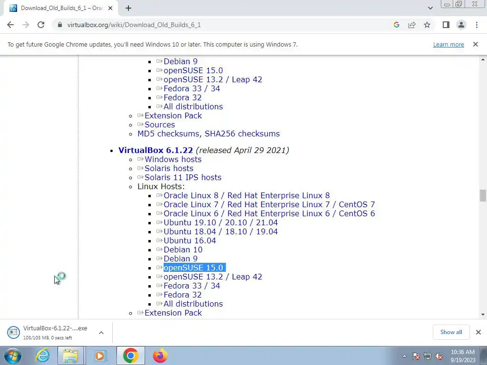487x365 pixels.
Task: Open MD5 checksums link
Action: 168,134
